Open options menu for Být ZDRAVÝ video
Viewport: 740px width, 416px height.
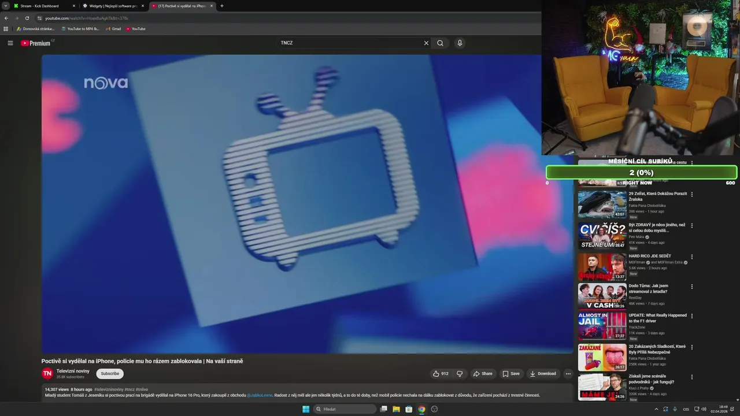tap(692, 225)
